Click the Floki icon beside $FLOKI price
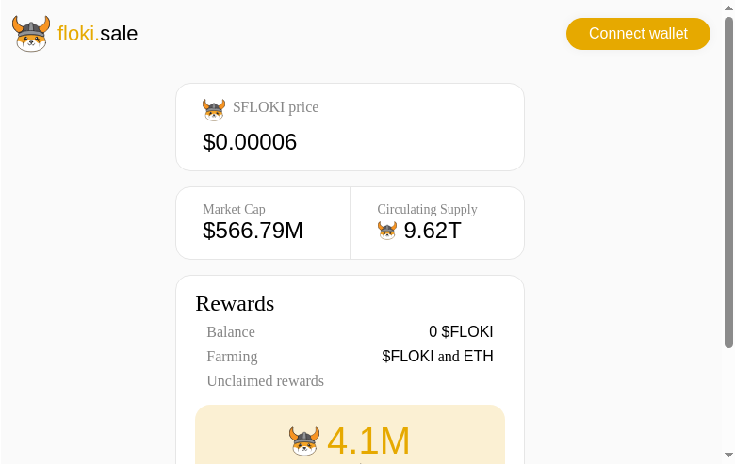The width and height of the screenshot is (735, 464). [x=214, y=109]
